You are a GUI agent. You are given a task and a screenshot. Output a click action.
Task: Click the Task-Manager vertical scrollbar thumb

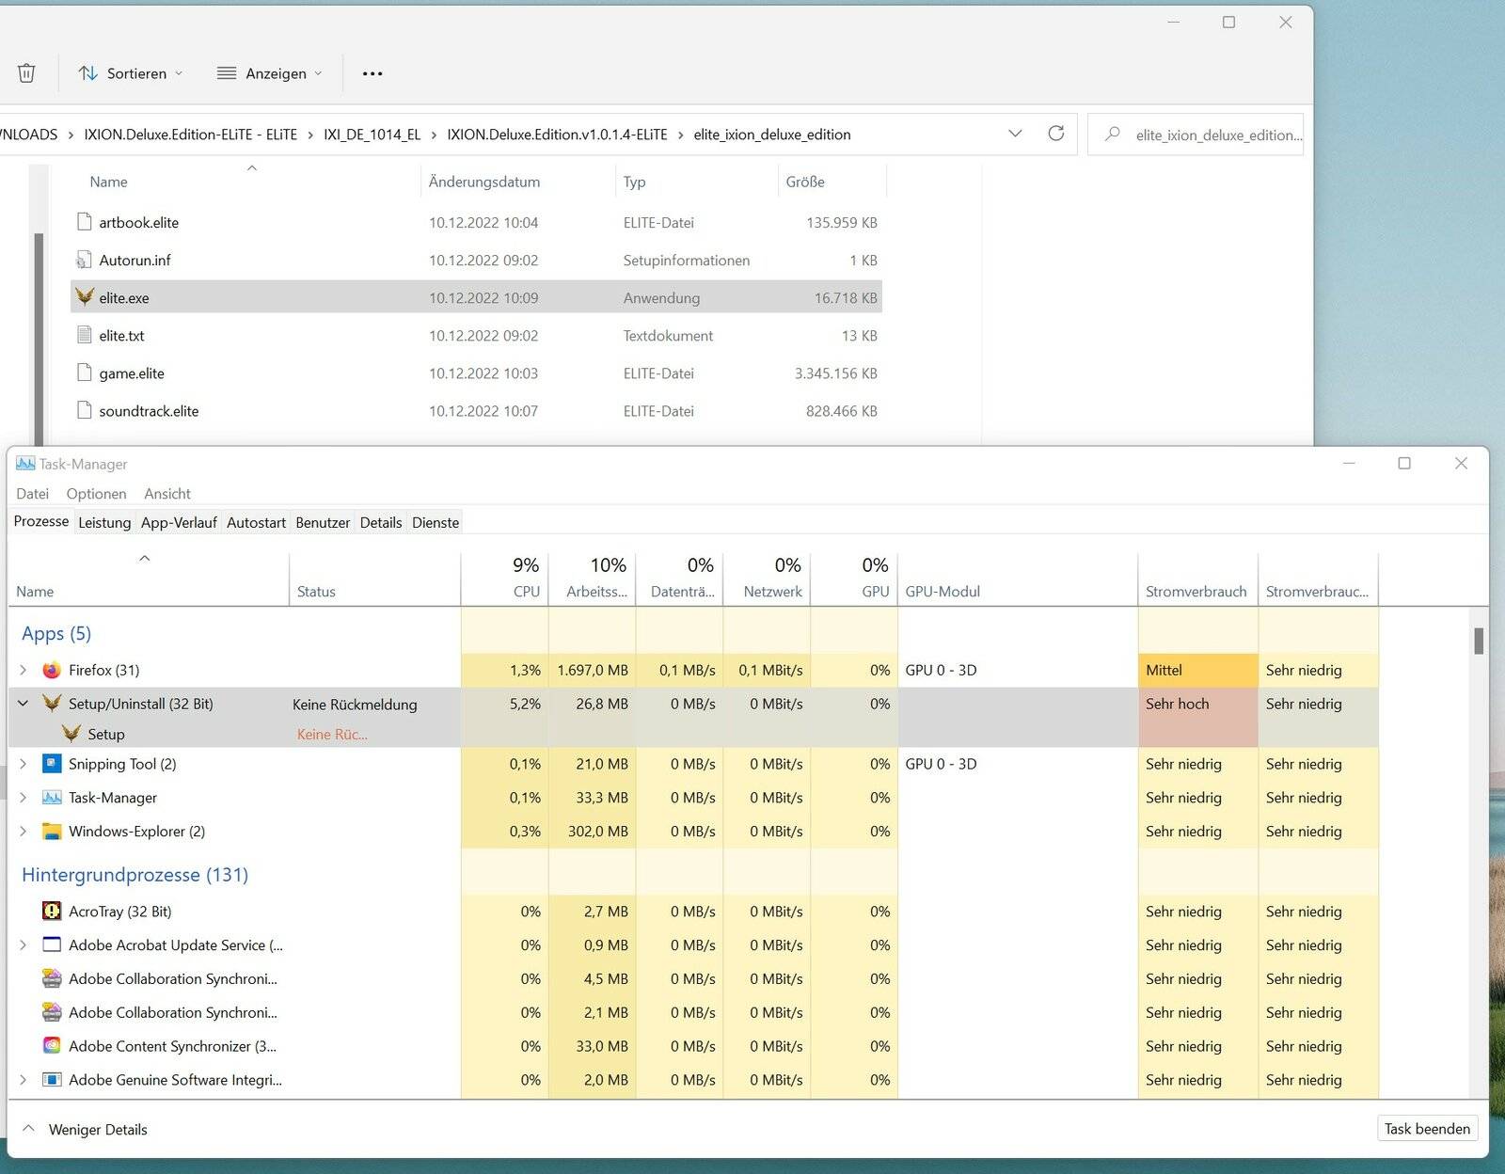coord(1479,641)
